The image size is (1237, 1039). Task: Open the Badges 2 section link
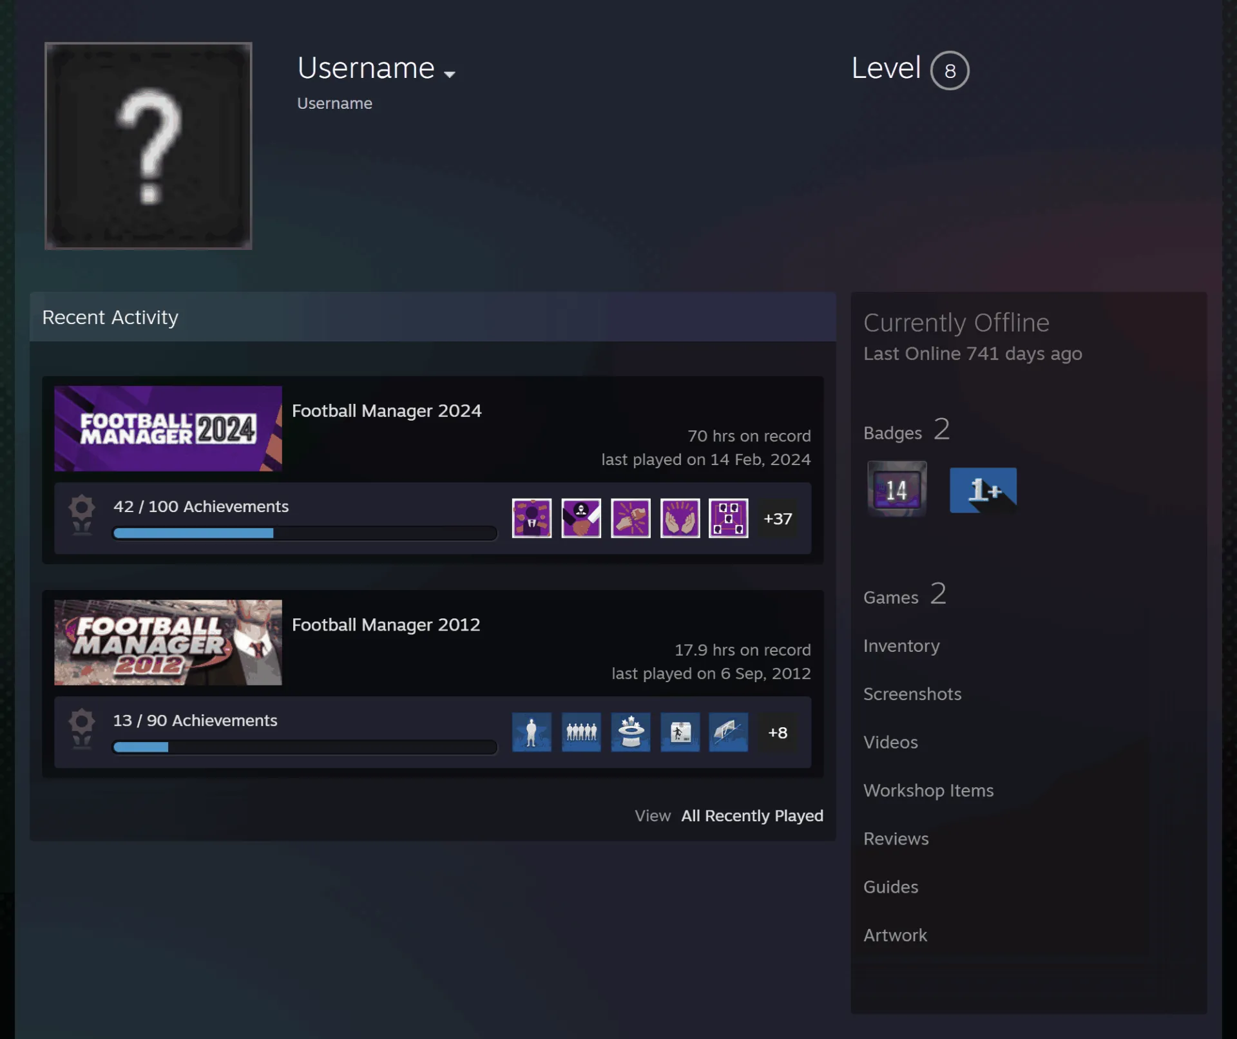click(x=906, y=430)
